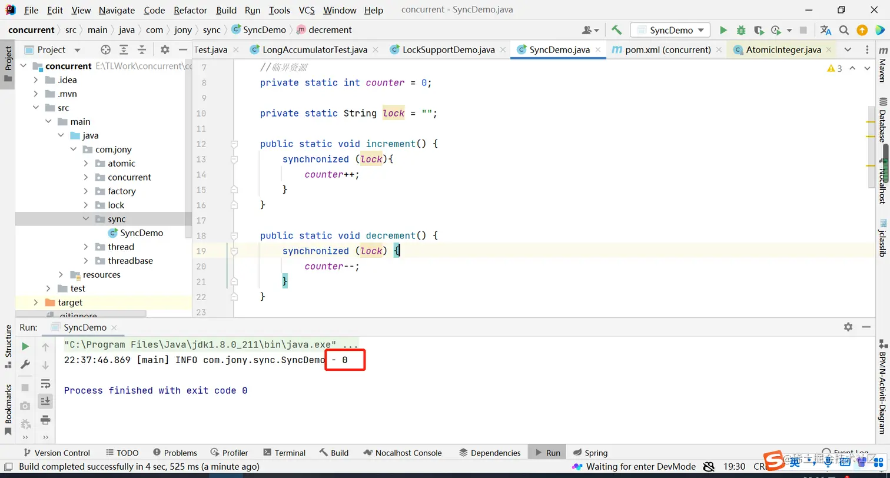
Task: Click the 3 warnings indicator
Action: [835, 68]
